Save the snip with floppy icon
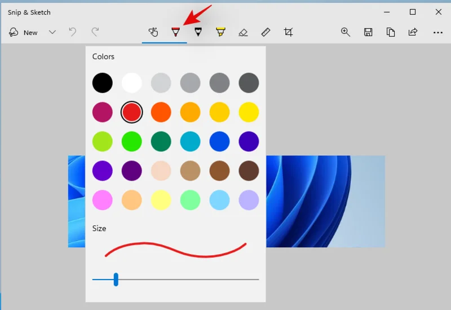Viewport: 451px width, 310px height. (368, 32)
